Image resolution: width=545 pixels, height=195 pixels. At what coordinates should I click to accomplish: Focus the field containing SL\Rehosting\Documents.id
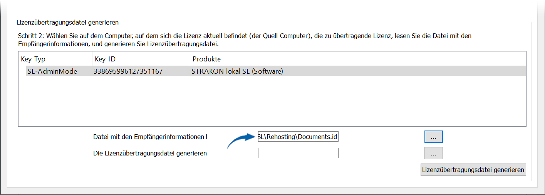298,137
